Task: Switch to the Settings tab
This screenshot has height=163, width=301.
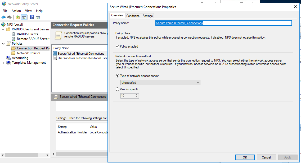Action: [x=148, y=16]
